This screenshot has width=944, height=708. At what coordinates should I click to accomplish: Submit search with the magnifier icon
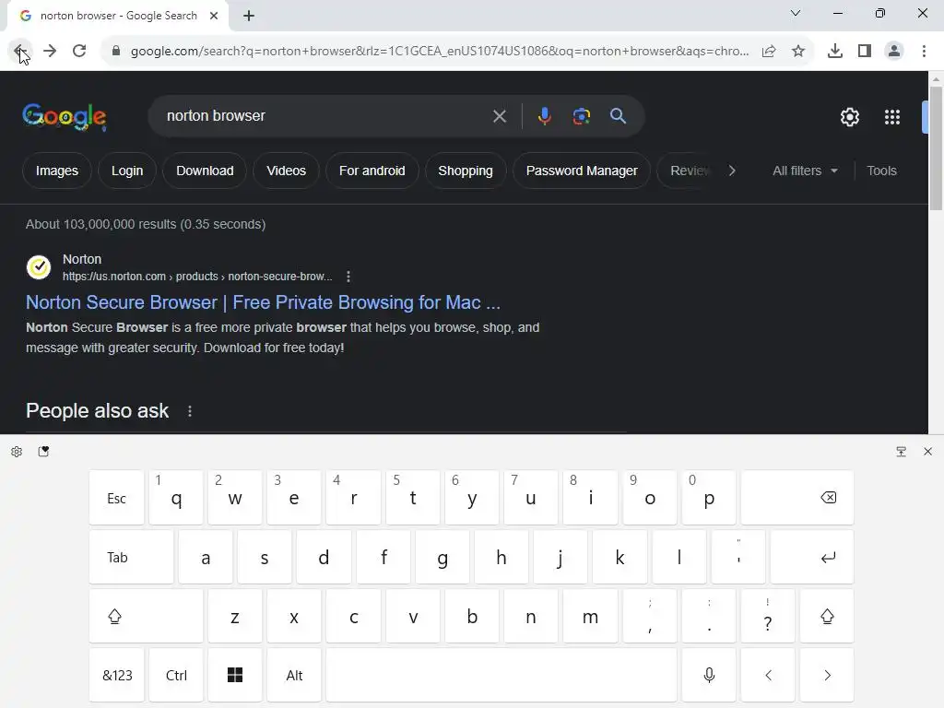point(619,116)
